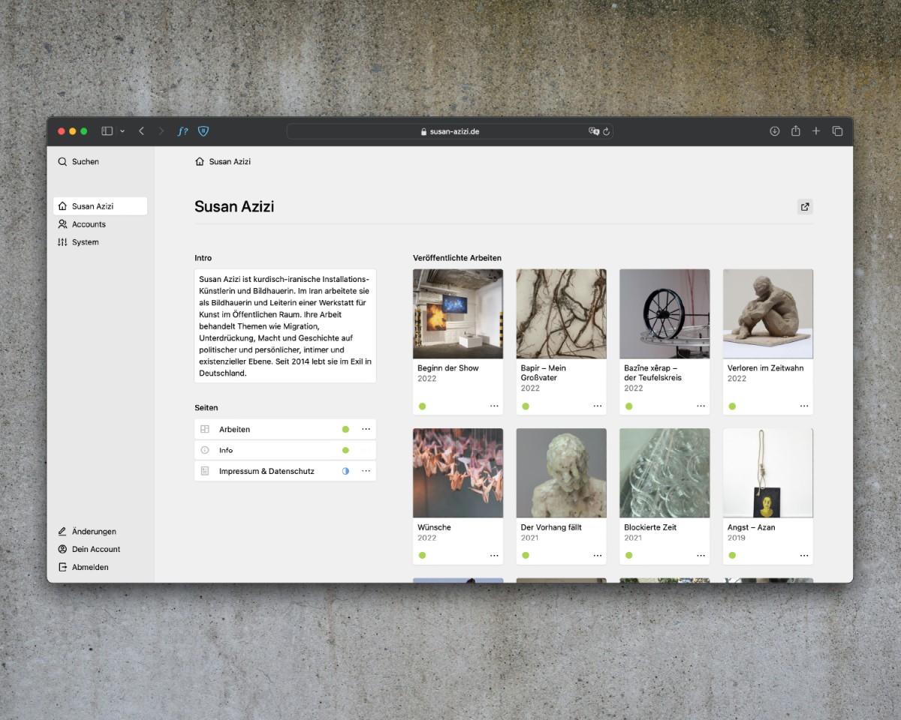Show tab overview icon
Viewport: 901px width, 720px height.
coord(837,131)
